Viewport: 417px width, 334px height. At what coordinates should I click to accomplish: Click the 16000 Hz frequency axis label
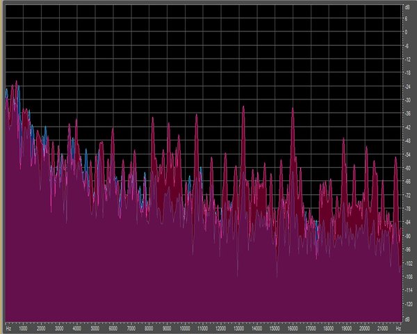point(293,328)
